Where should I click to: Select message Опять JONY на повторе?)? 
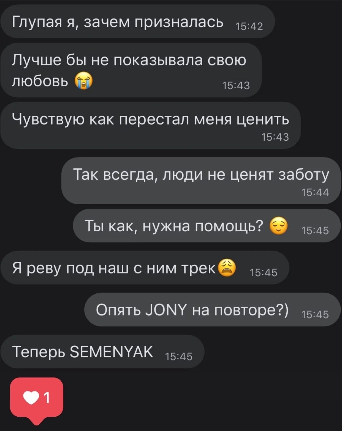(213, 310)
